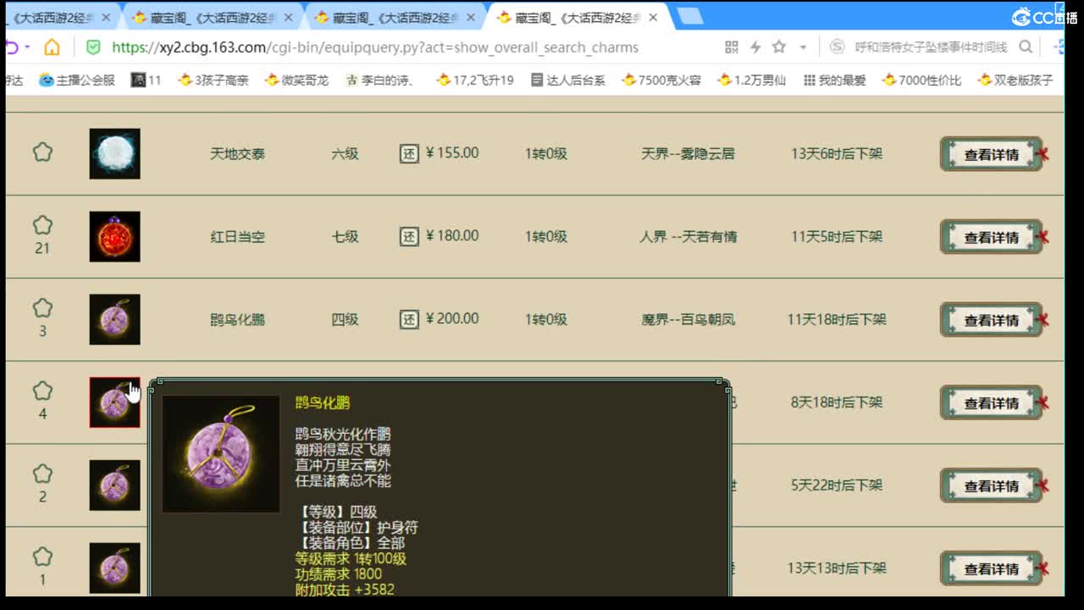Bookmark this page with the star icon
This screenshot has width=1084, height=610.
click(779, 47)
